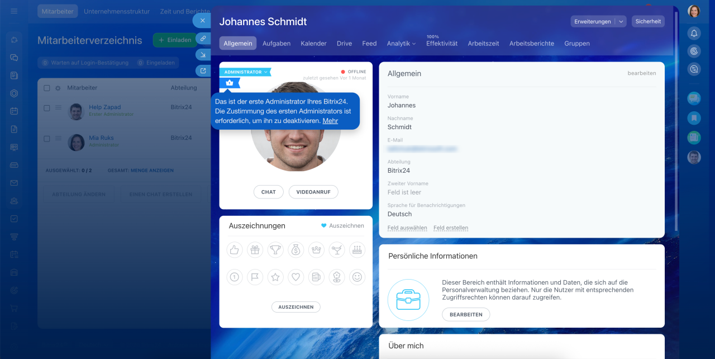Open the spiral icon in right sidebar
The image size is (715, 359).
point(694,51)
